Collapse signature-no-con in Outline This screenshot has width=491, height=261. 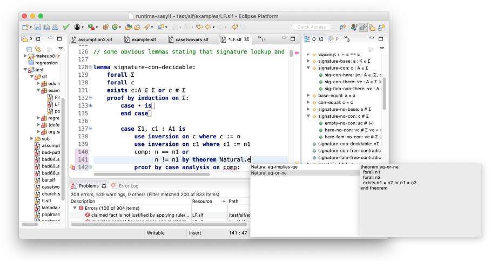pyautogui.click(x=308, y=116)
